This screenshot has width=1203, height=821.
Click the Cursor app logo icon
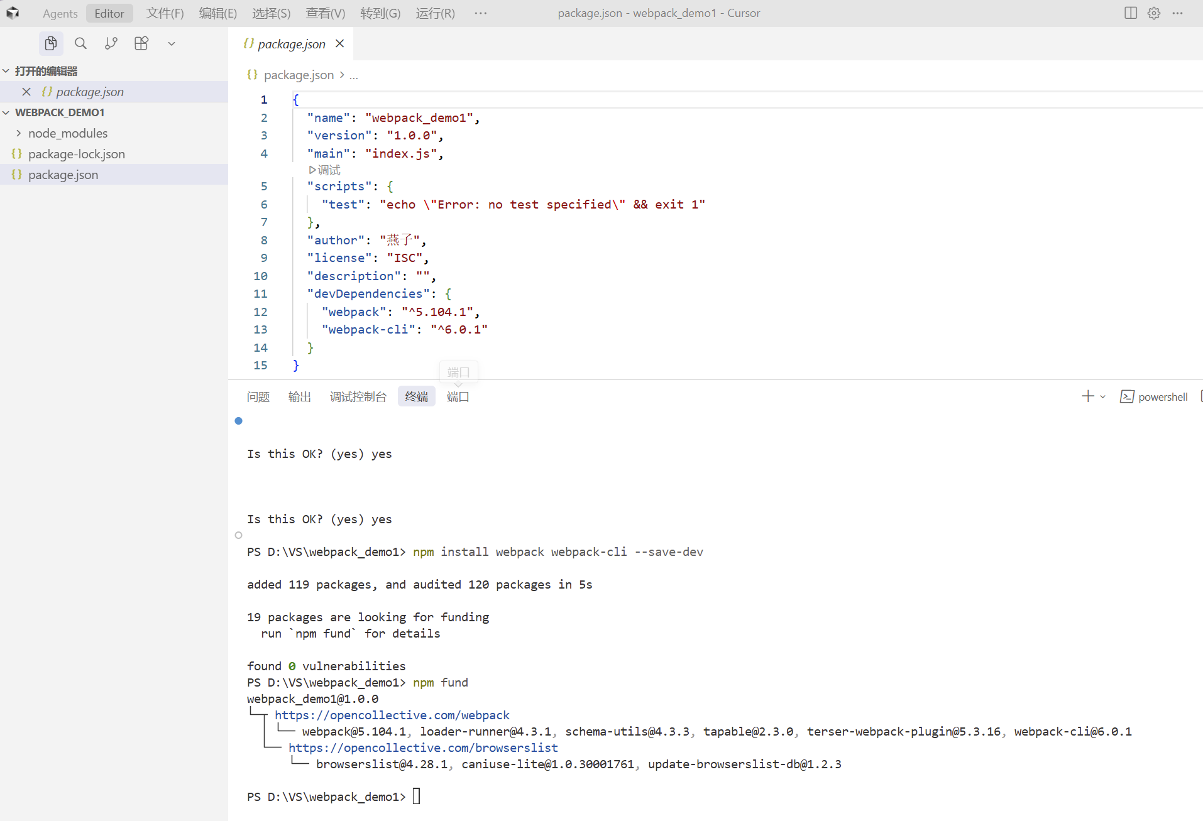[x=13, y=13]
